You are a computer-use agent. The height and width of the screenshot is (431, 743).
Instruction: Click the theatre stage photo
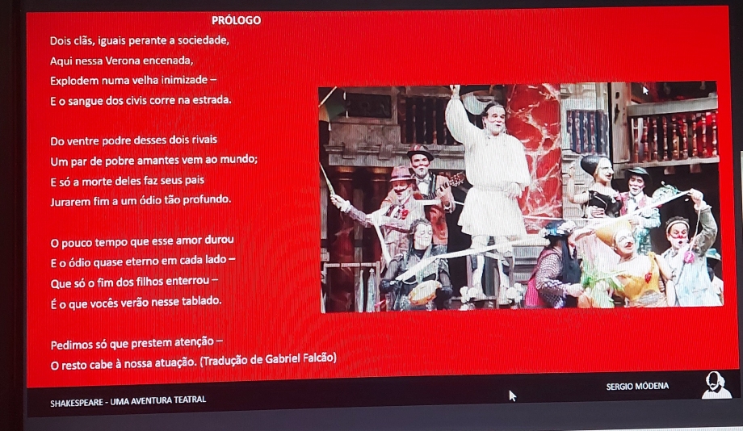(x=520, y=196)
